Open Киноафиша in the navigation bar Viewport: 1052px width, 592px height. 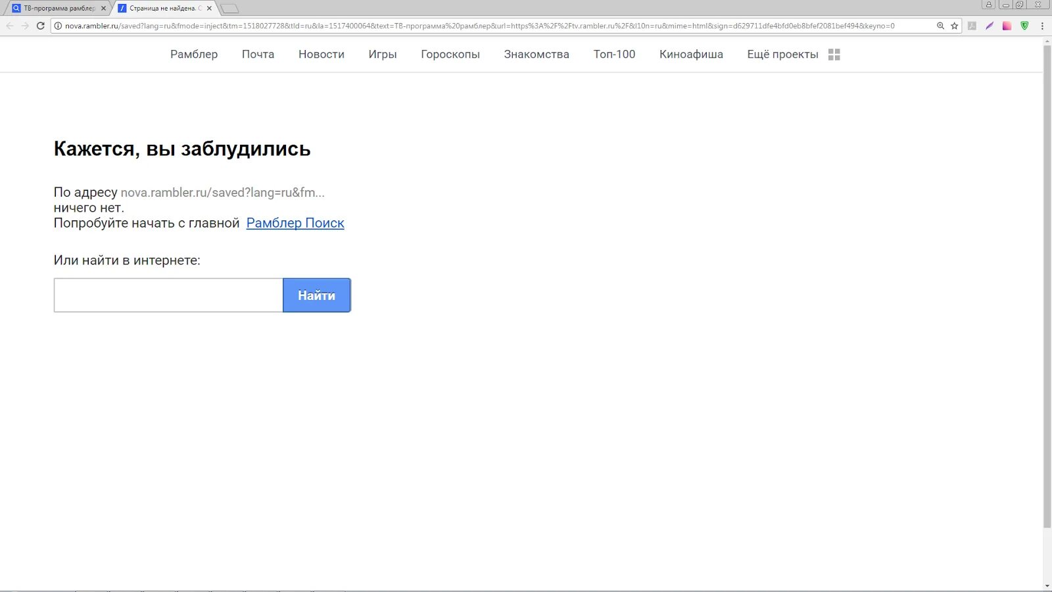pos(691,55)
